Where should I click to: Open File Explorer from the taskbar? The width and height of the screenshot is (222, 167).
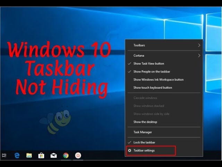pos(29,156)
